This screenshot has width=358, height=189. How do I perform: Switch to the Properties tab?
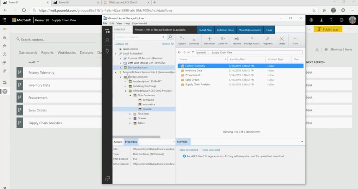click(131, 142)
